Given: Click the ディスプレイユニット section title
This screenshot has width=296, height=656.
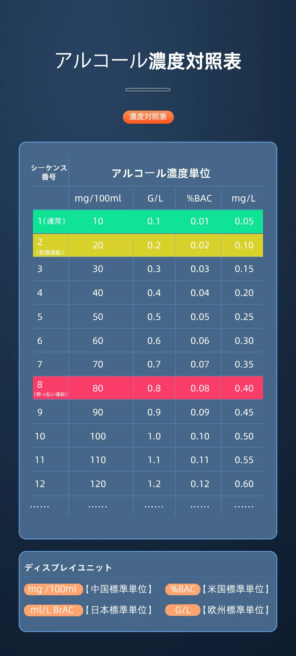Looking at the screenshot, I should click(x=68, y=568).
